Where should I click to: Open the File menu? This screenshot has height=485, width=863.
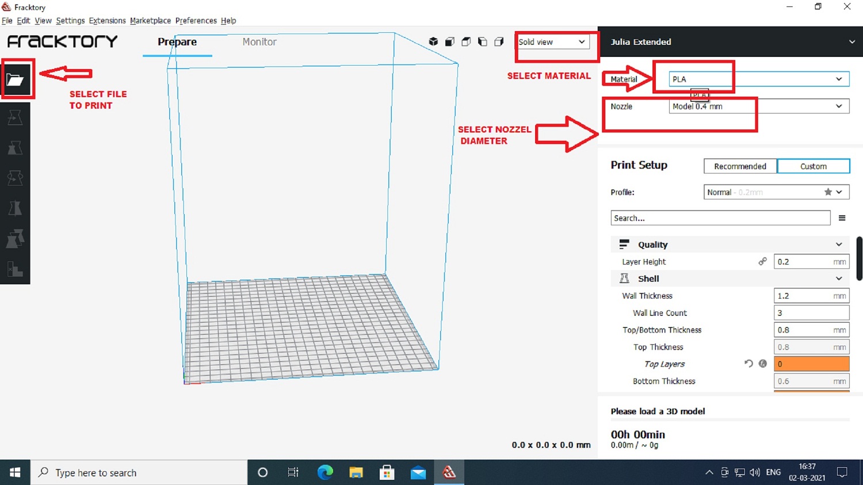coord(7,21)
